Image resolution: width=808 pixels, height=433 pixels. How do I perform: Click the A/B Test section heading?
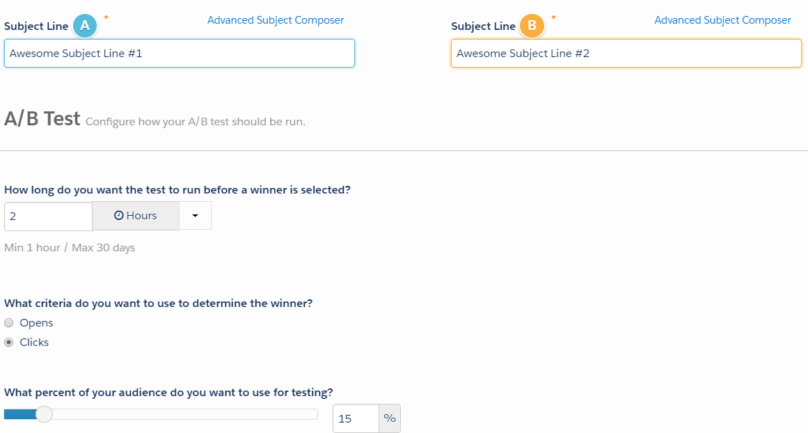(42, 118)
